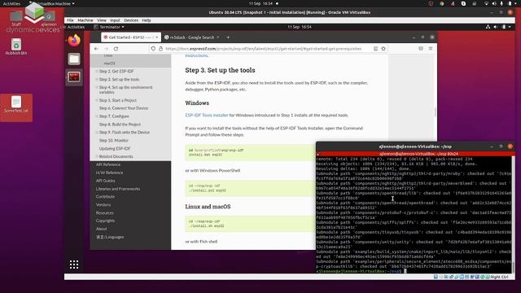Open the VirtualBox Help menu
The image size is (521, 293).
(x=147, y=20)
